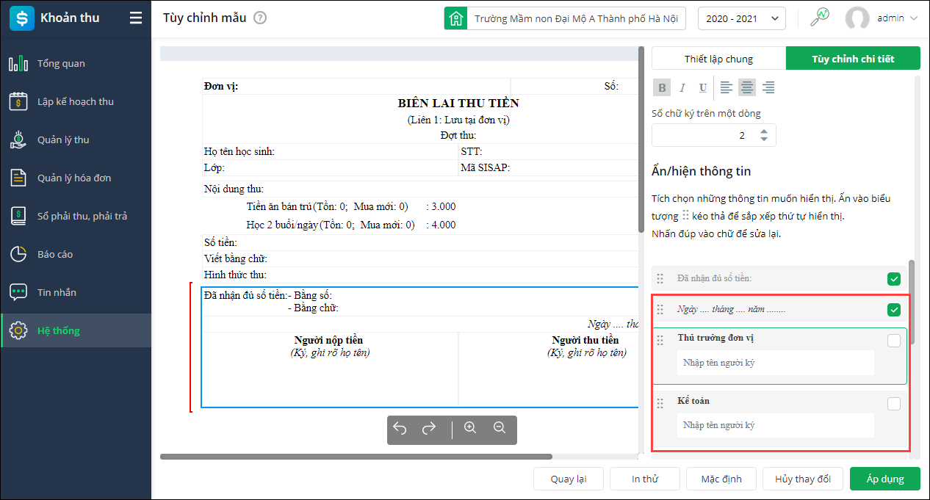Expand the admin account menu
Screen dimensions: 930x500
(882, 18)
